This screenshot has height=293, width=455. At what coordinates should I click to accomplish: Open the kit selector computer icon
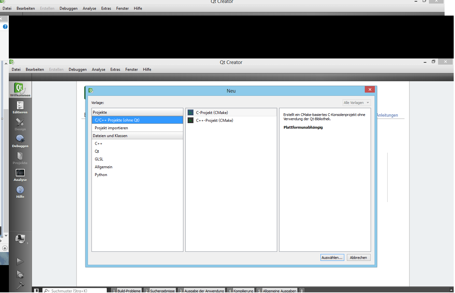pyautogui.click(x=20, y=239)
